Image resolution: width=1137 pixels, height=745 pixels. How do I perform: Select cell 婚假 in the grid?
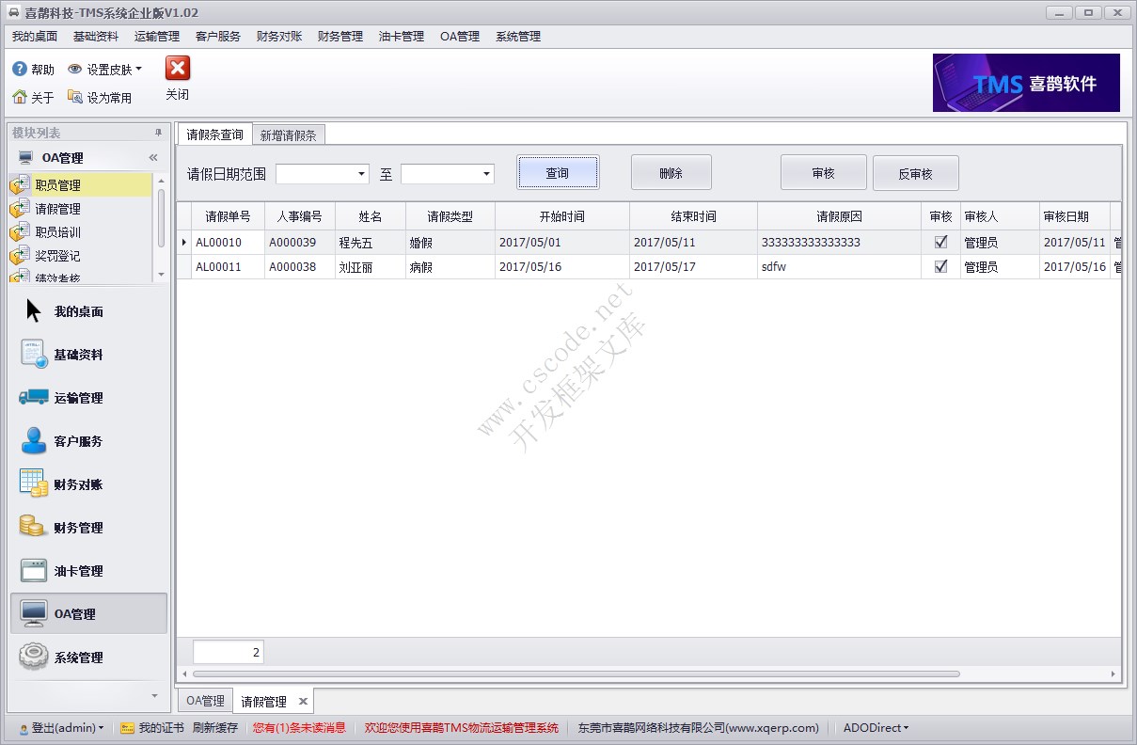click(450, 243)
